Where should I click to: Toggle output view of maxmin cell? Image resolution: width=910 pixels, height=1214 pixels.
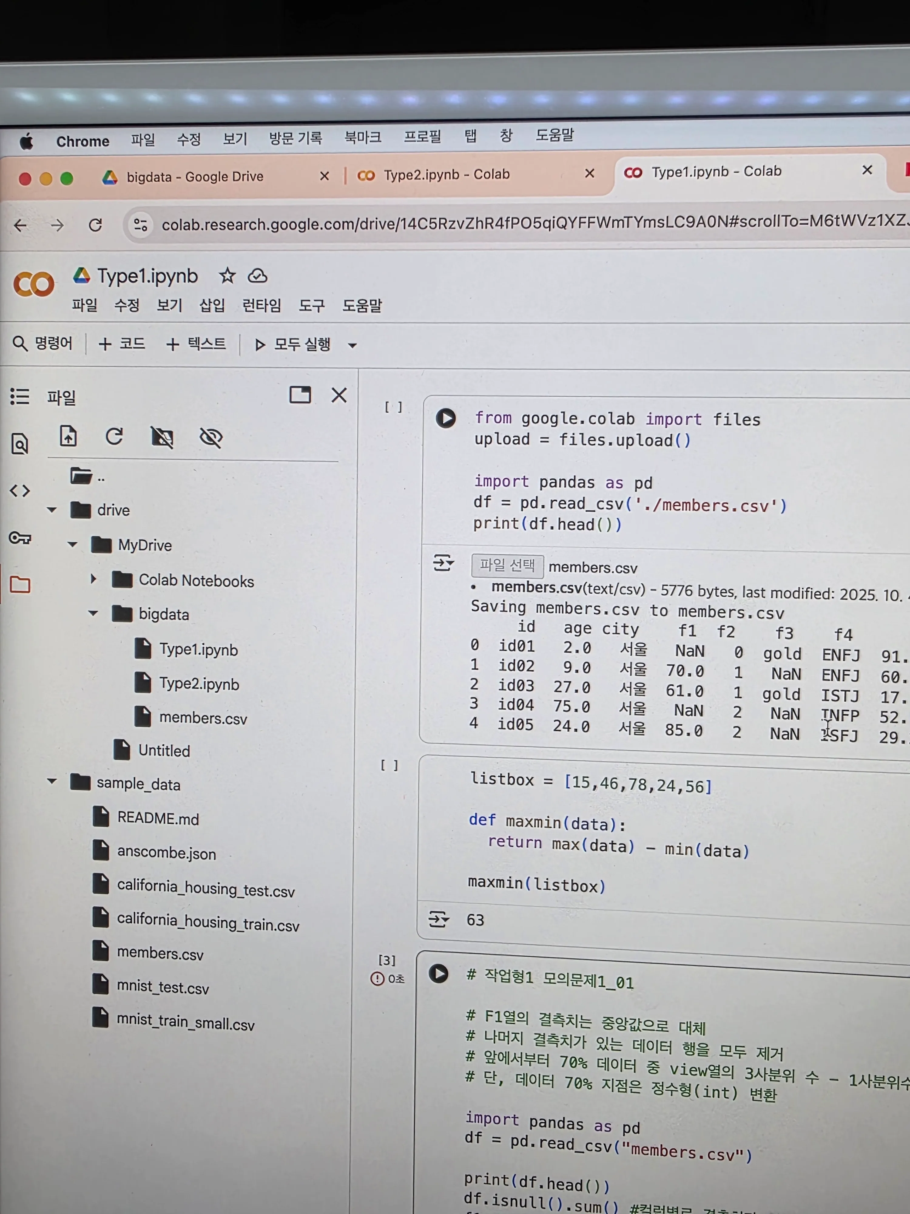(438, 919)
